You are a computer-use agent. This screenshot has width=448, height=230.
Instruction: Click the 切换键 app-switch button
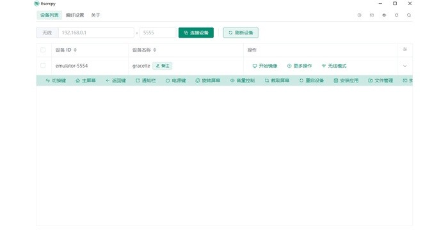tap(56, 80)
